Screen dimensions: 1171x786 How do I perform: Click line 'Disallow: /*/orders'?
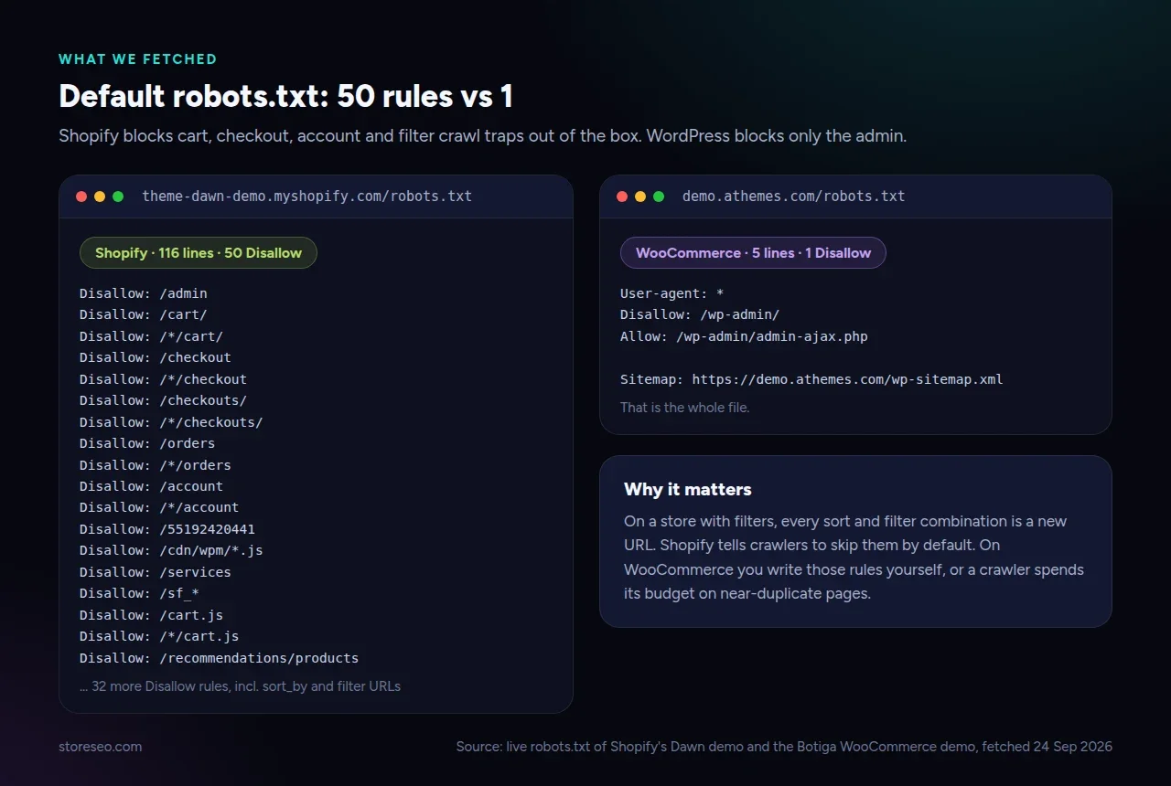pos(156,465)
